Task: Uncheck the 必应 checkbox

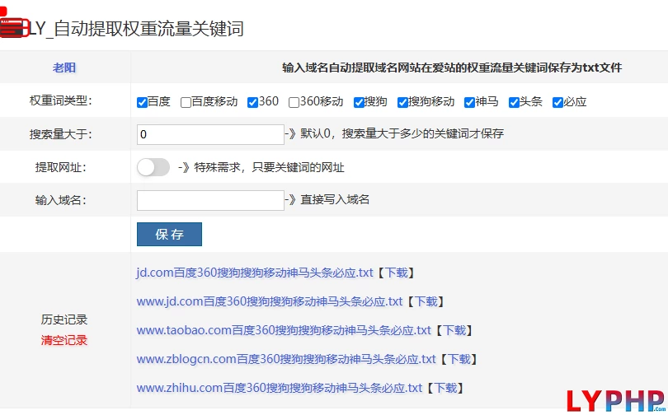Action: pos(557,102)
